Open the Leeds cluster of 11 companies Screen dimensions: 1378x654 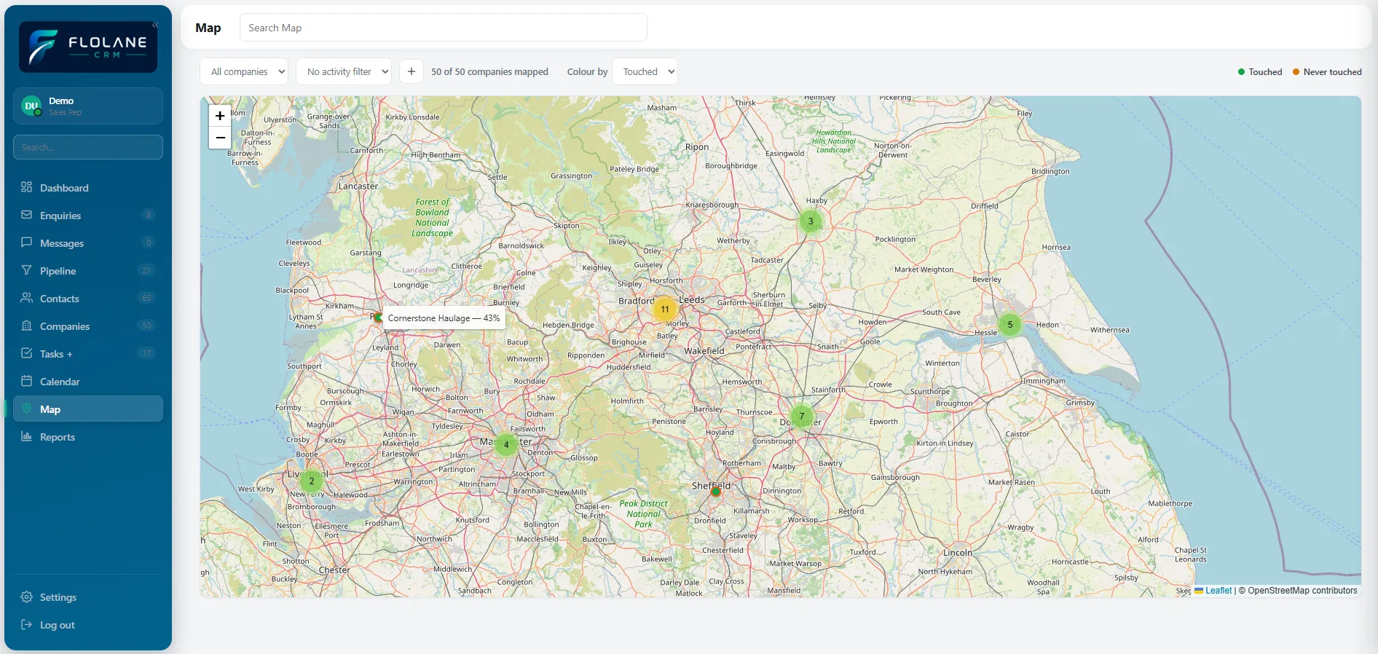tap(665, 310)
